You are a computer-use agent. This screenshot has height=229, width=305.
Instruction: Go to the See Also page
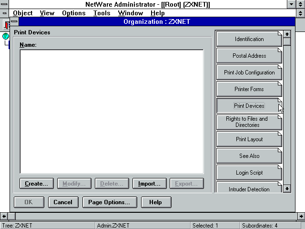[249, 156]
